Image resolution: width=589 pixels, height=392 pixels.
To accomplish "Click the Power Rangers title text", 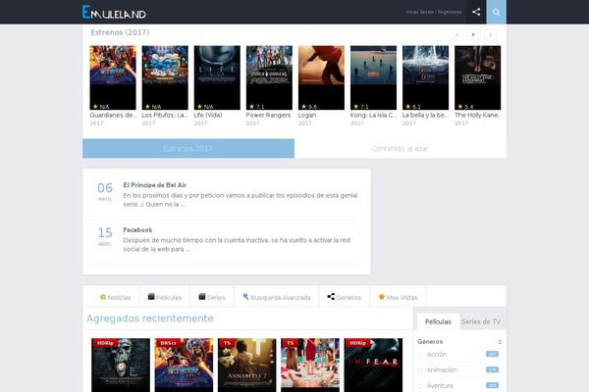I will (268, 116).
